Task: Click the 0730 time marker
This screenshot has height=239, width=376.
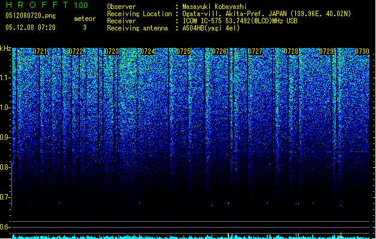Action: [x=362, y=51]
